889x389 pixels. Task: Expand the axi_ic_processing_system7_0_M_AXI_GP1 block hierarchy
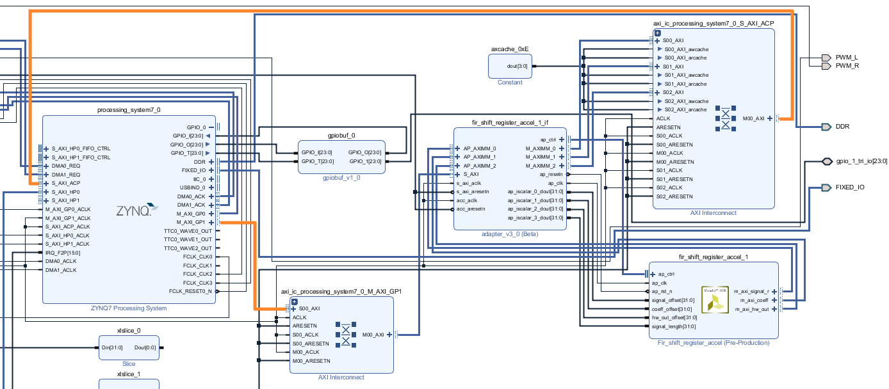click(x=295, y=301)
